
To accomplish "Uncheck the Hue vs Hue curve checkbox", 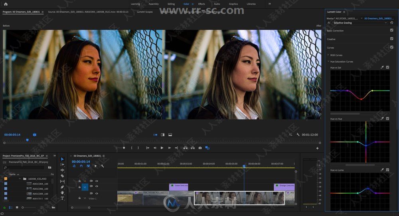I will pyautogui.click(x=387, y=118).
